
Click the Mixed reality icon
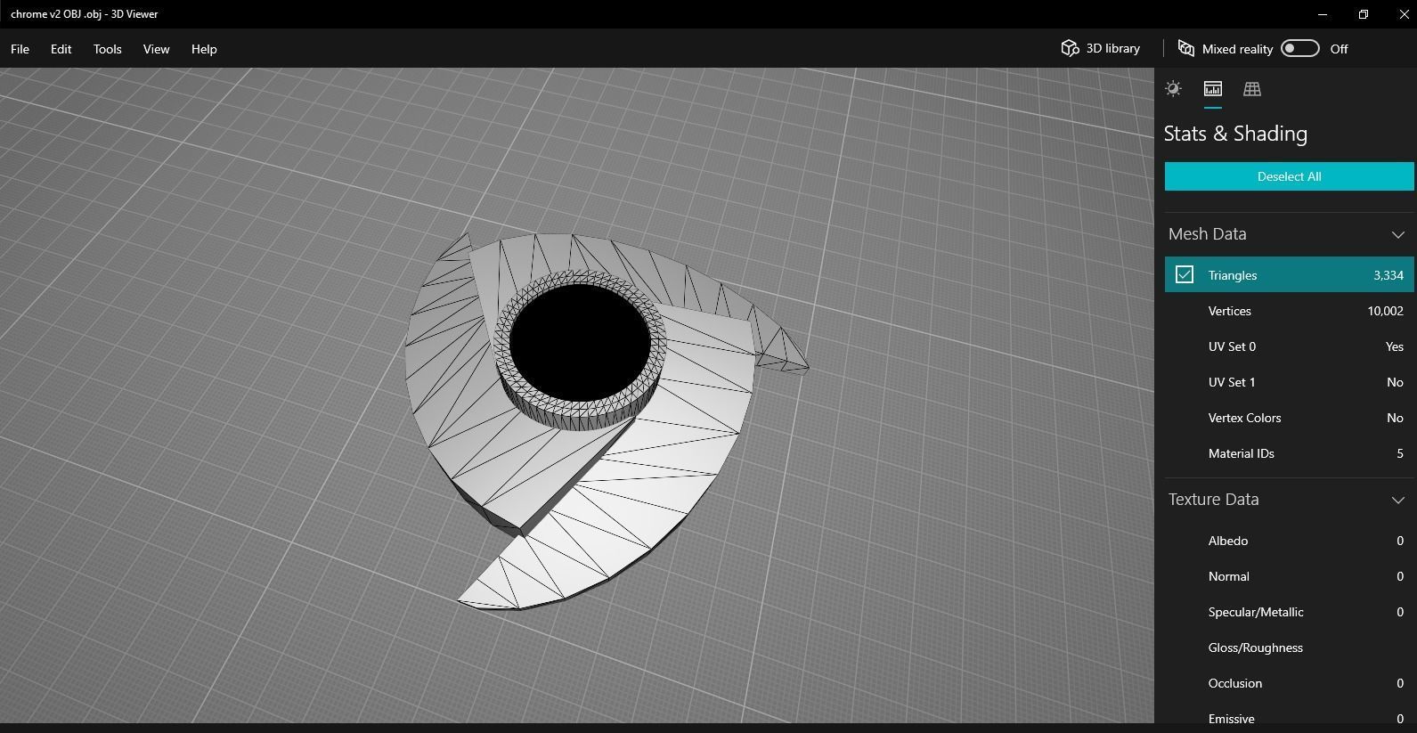[1185, 48]
